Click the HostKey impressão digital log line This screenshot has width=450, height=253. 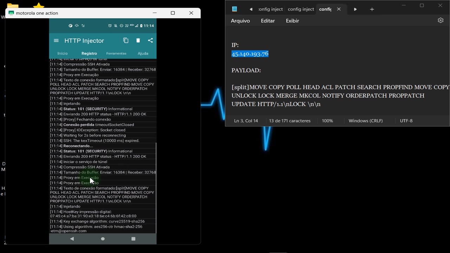103,214
